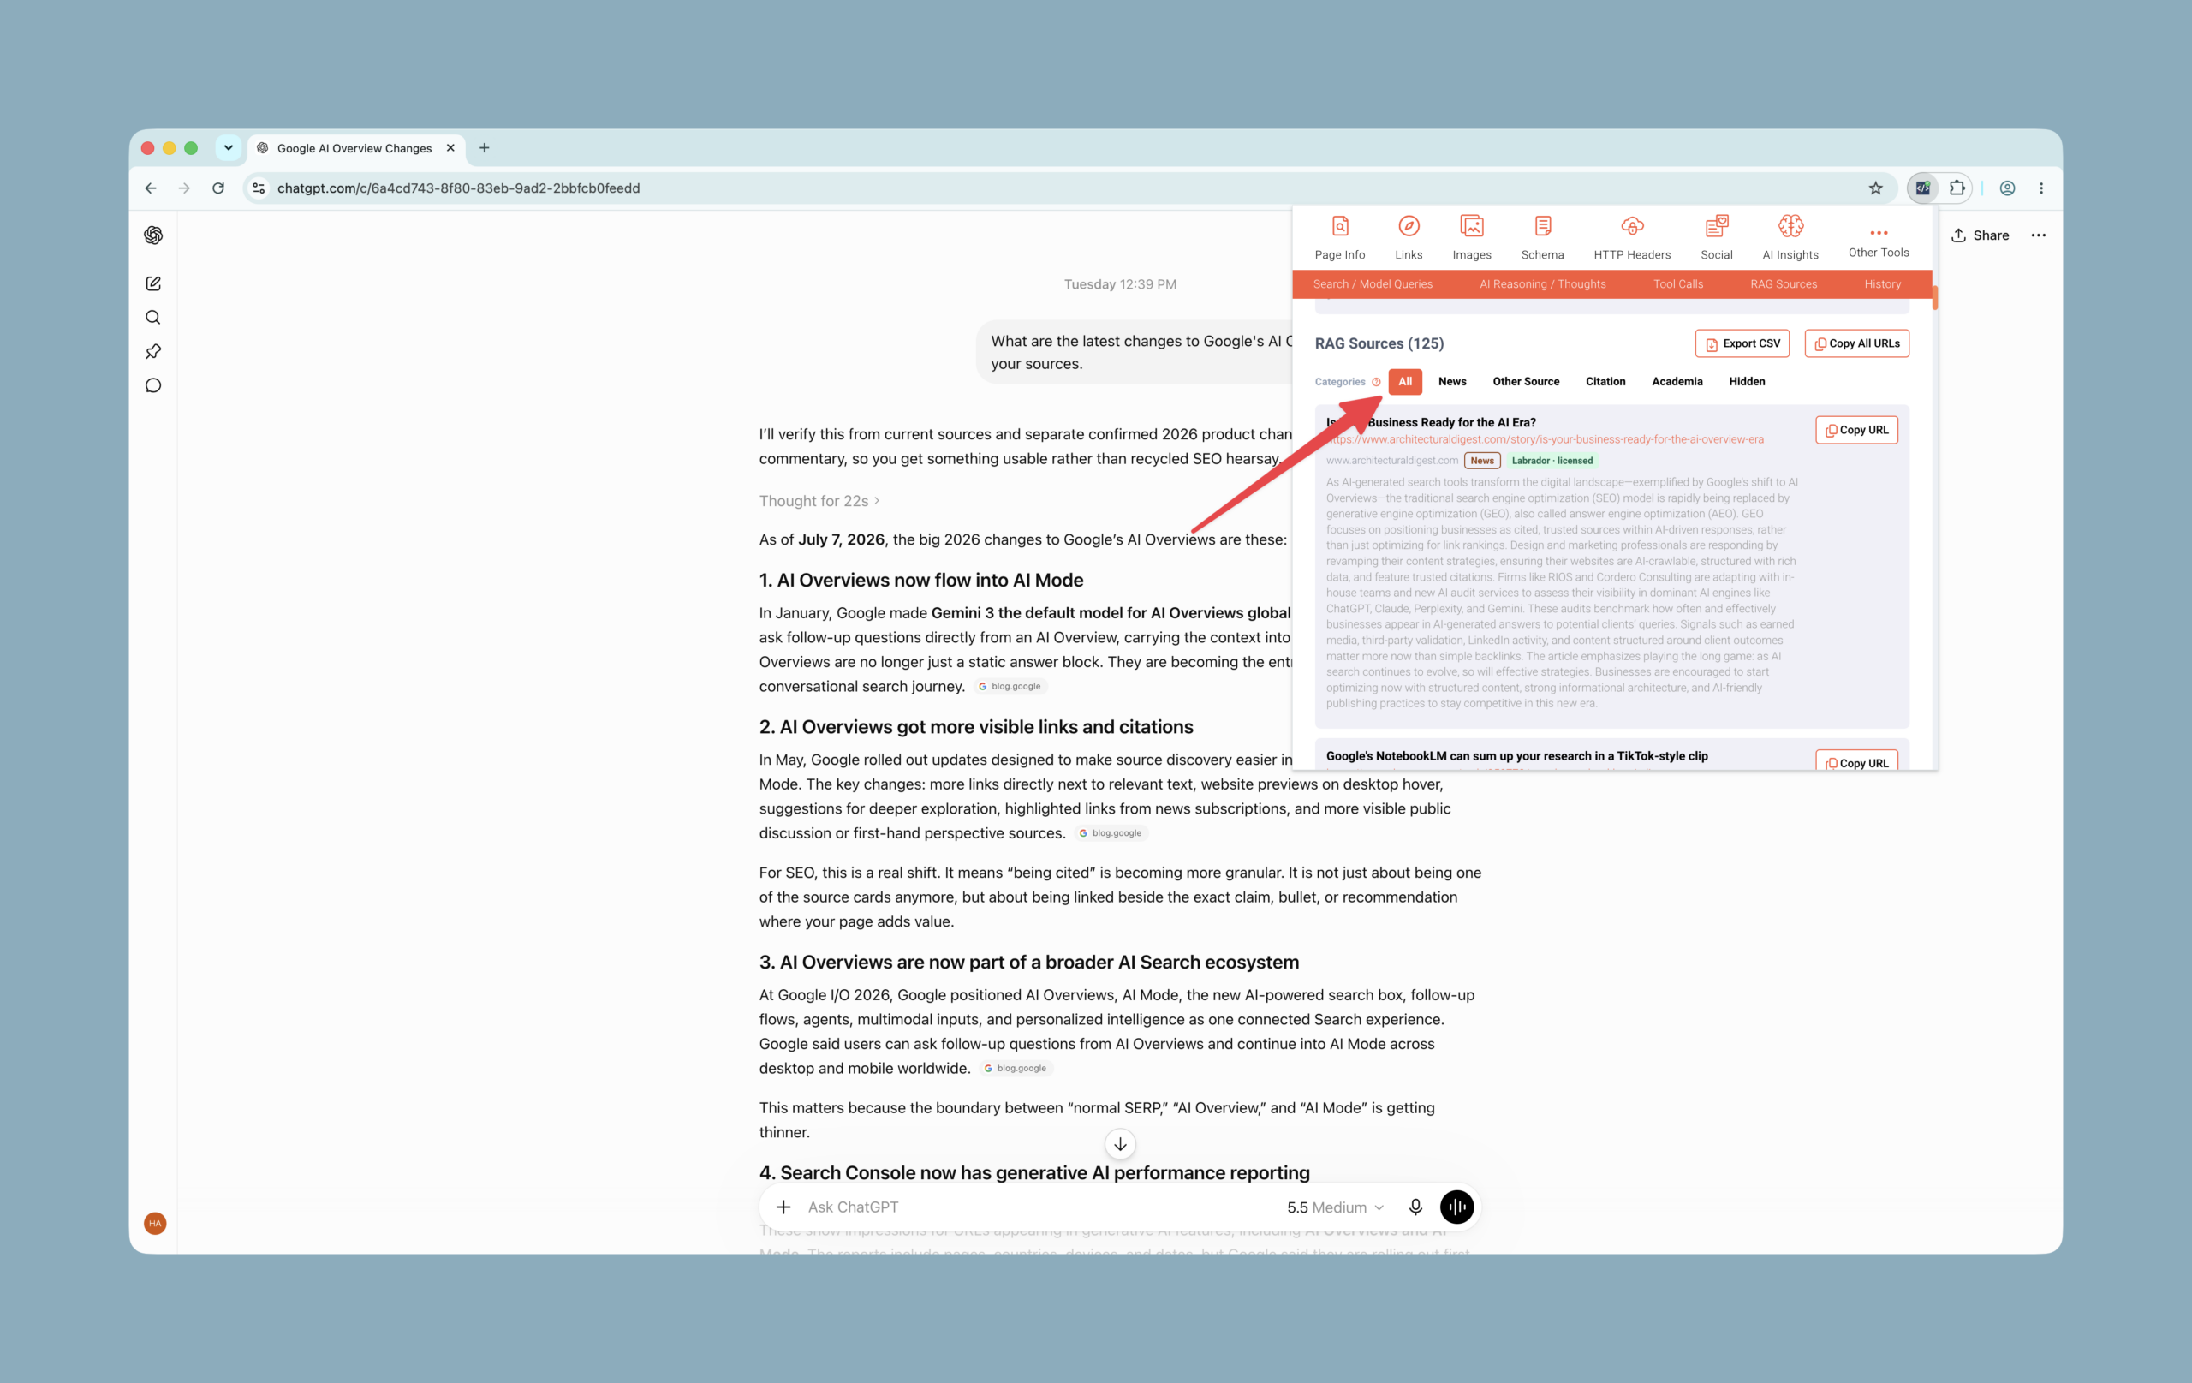
Task: Select the Google AI Overview Changes tab
Action: click(x=355, y=148)
